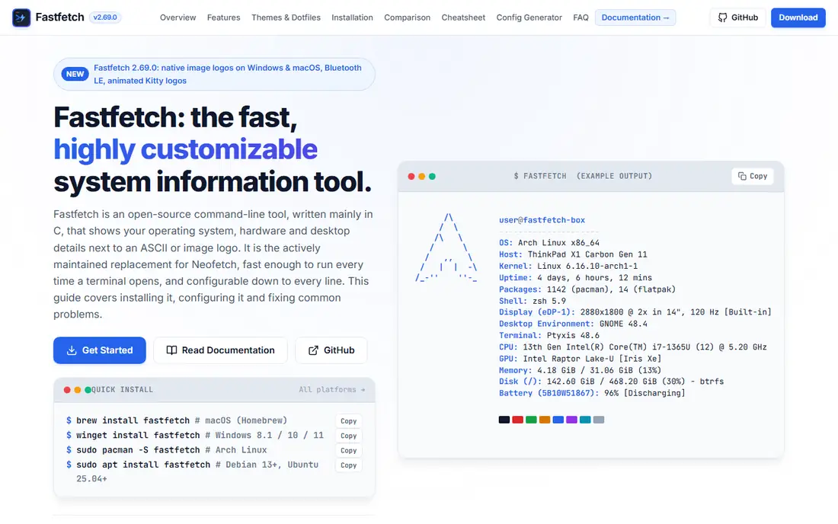Click the Battery: 96% [Discharging] line
The image size is (838, 524).
[x=592, y=393]
